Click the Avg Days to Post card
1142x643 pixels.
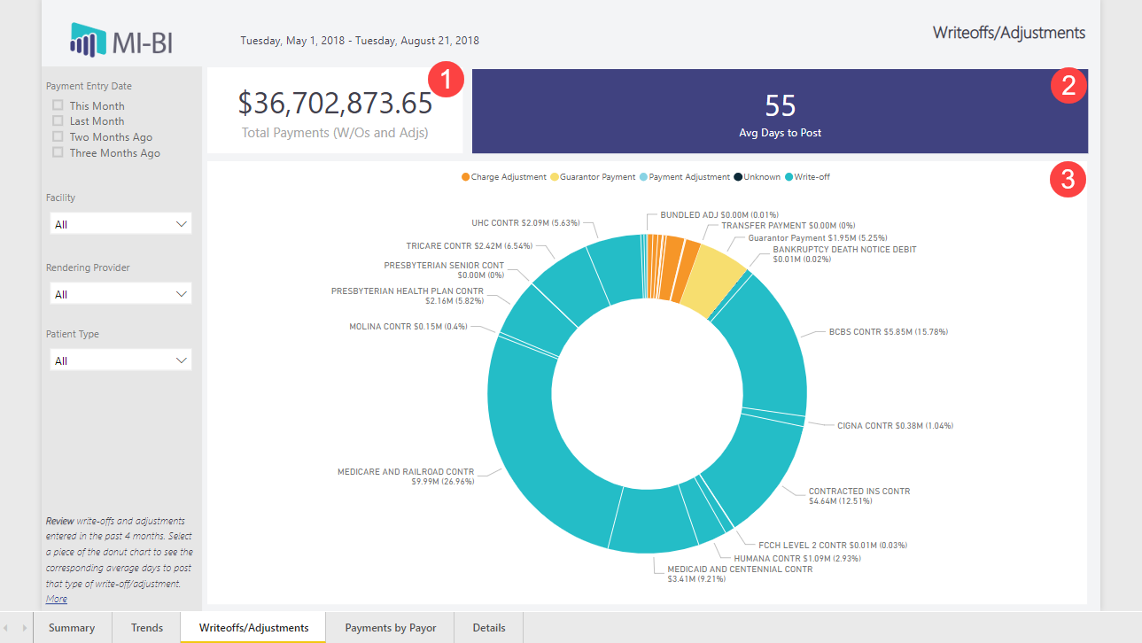780,112
